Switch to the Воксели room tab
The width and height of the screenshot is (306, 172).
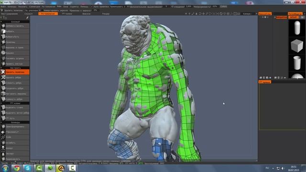click(x=86, y=14)
